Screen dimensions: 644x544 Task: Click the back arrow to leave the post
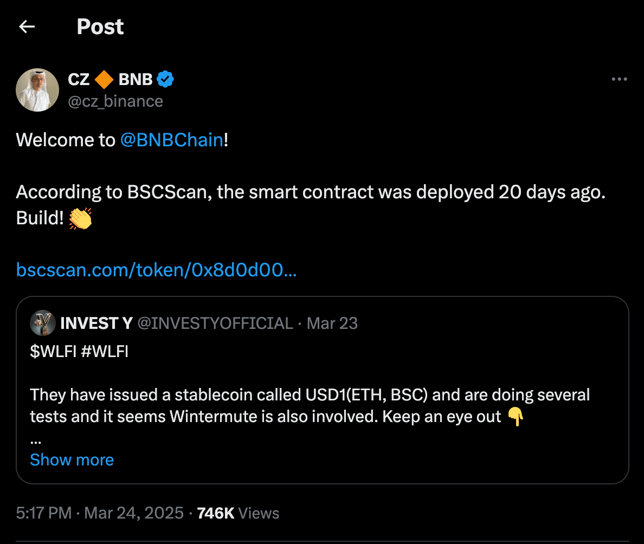(27, 26)
